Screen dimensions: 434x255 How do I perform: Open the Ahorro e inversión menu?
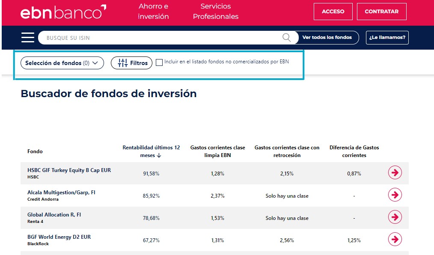pyautogui.click(x=153, y=12)
